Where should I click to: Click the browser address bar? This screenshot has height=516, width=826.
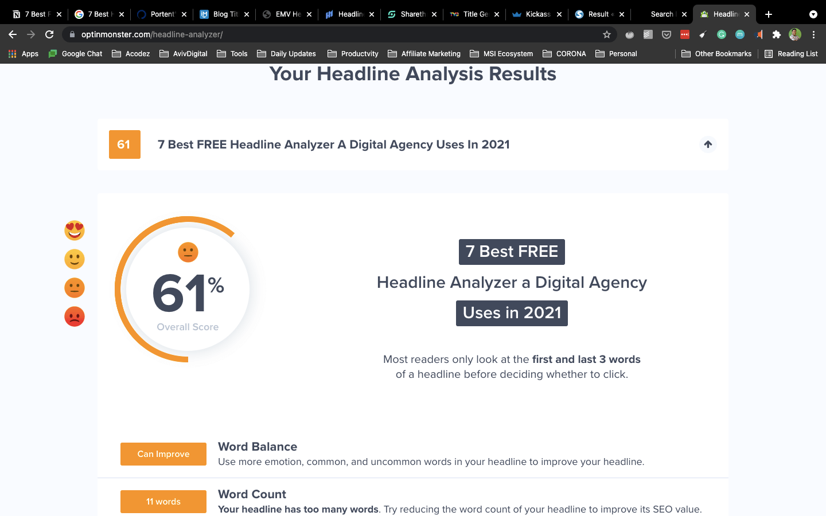(x=229, y=34)
